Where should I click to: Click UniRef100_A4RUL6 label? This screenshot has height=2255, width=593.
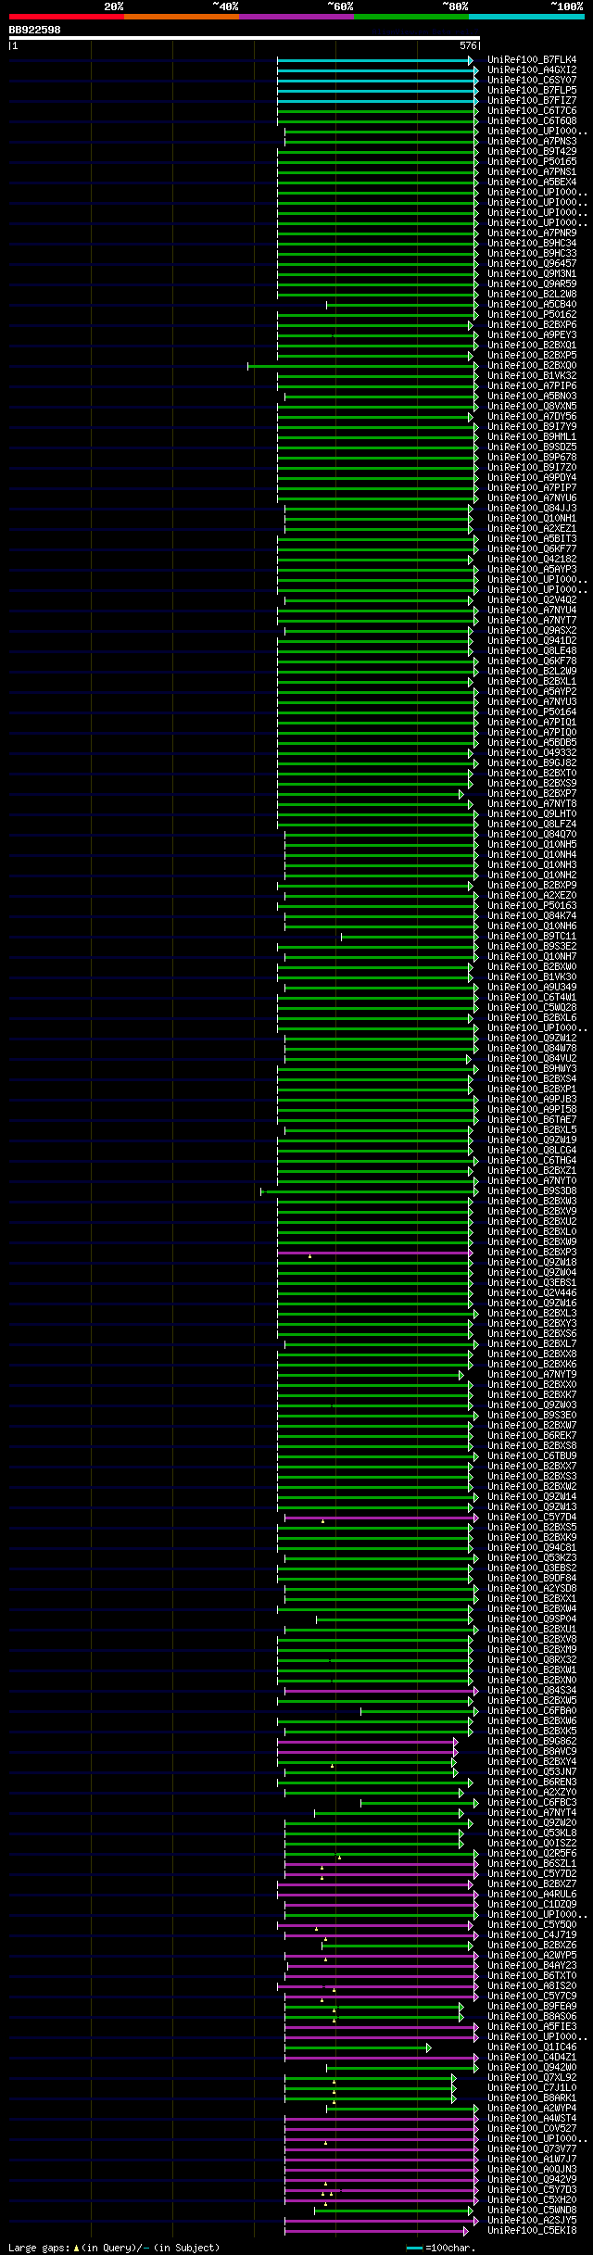pos(532,1895)
